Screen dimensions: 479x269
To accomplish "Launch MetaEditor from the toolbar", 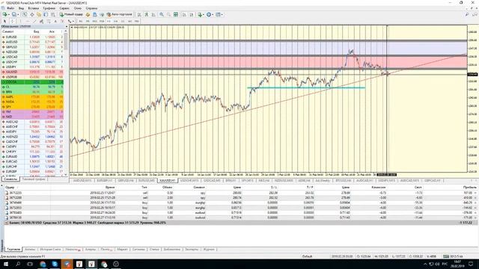I will (88, 14).
